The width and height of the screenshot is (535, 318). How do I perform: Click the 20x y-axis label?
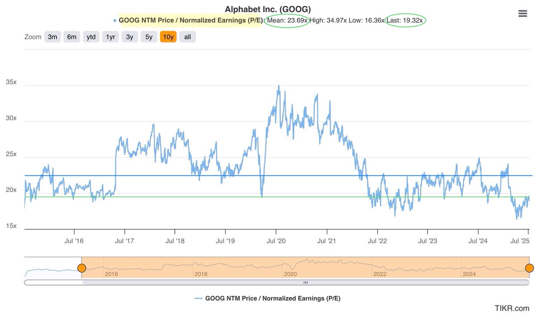11,190
